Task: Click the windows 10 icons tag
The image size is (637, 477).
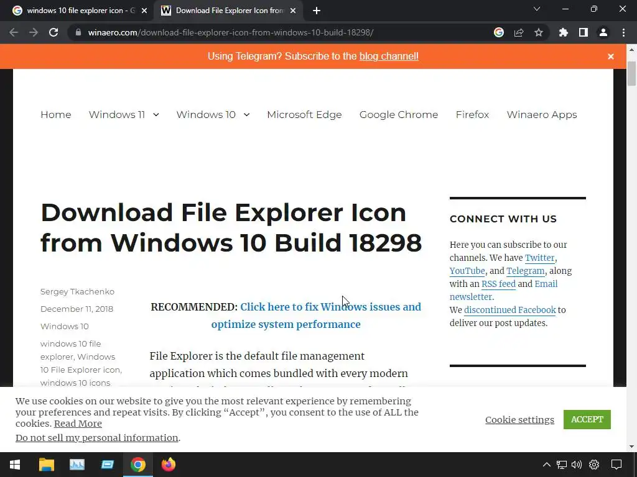Action: tap(75, 383)
